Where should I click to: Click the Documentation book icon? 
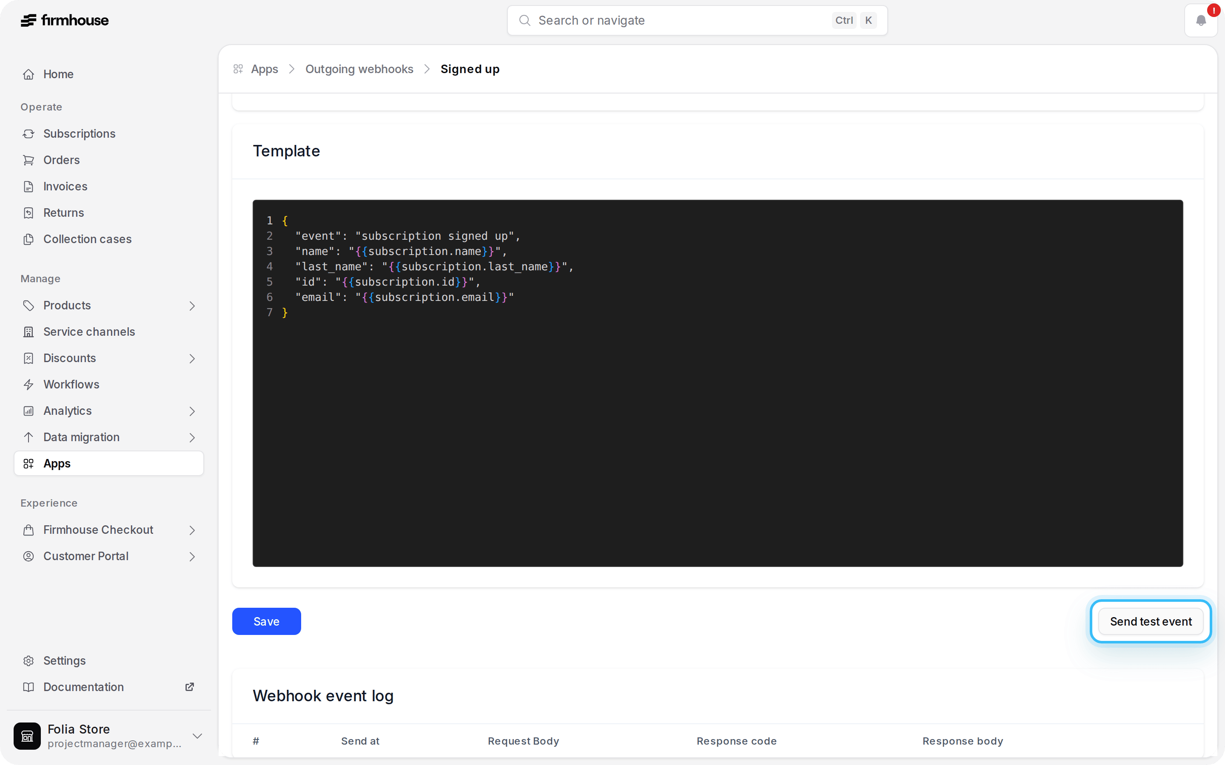(x=29, y=687)
